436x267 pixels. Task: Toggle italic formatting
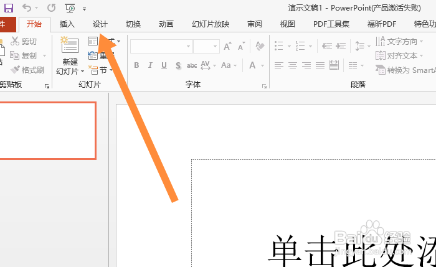(150, 65)
